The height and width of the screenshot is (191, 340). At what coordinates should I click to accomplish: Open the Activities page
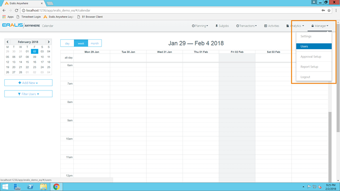tap(272, 26)
